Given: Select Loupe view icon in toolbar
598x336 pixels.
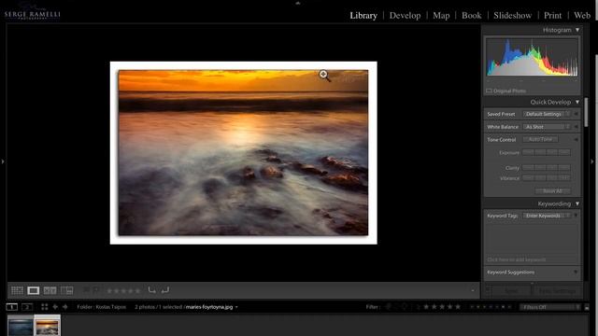Looking at the screenshot, I should 34,290.
